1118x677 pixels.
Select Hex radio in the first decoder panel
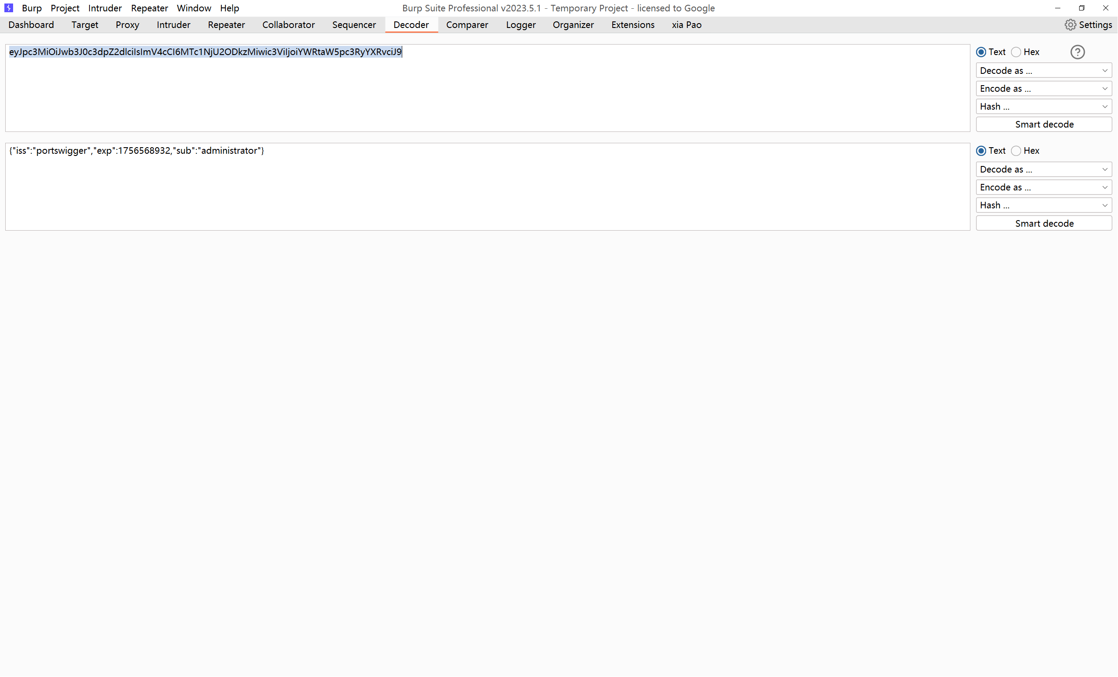[1016, 52]
